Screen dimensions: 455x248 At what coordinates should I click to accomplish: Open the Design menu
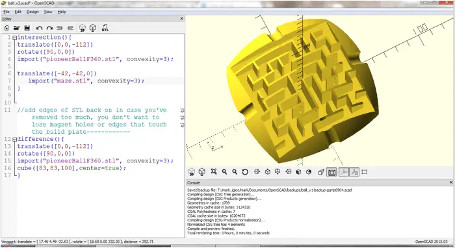tap(32, 12)
